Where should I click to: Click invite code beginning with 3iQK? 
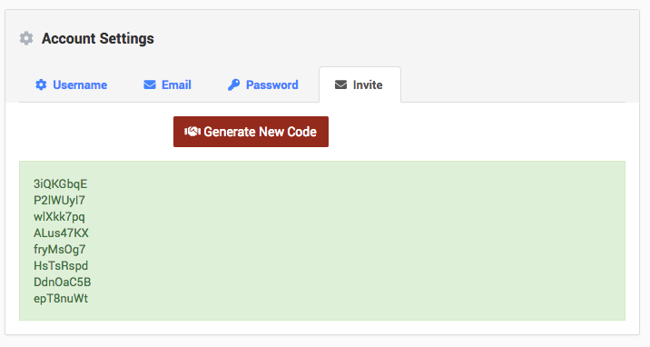tap(61, 183)
